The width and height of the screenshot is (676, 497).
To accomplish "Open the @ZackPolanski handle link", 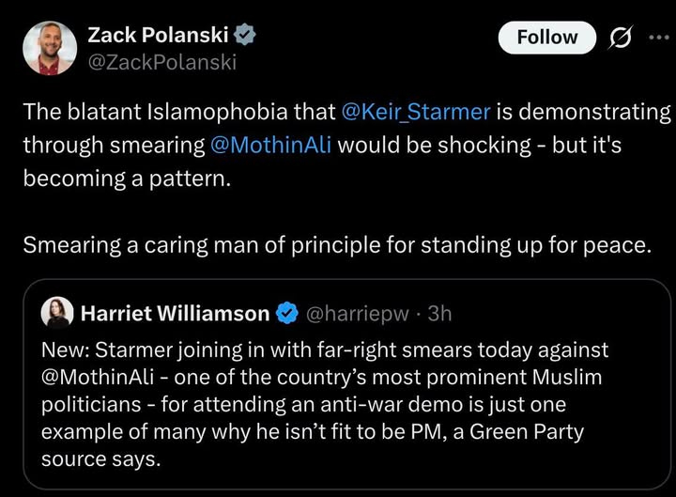I will [x=161, y=63].
